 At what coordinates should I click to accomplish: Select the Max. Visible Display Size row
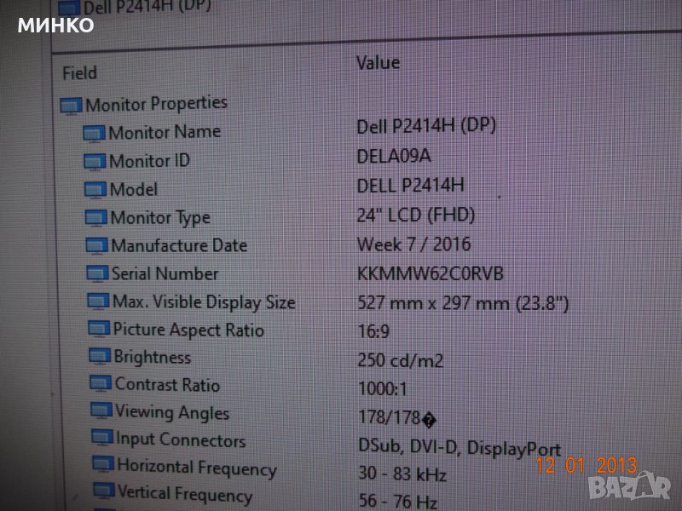(x=204, y=302)
